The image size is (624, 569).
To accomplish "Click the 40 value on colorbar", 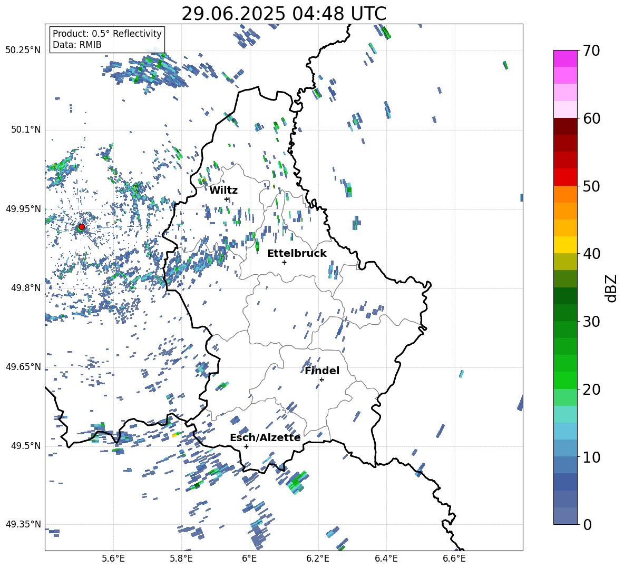I will 591,254.
